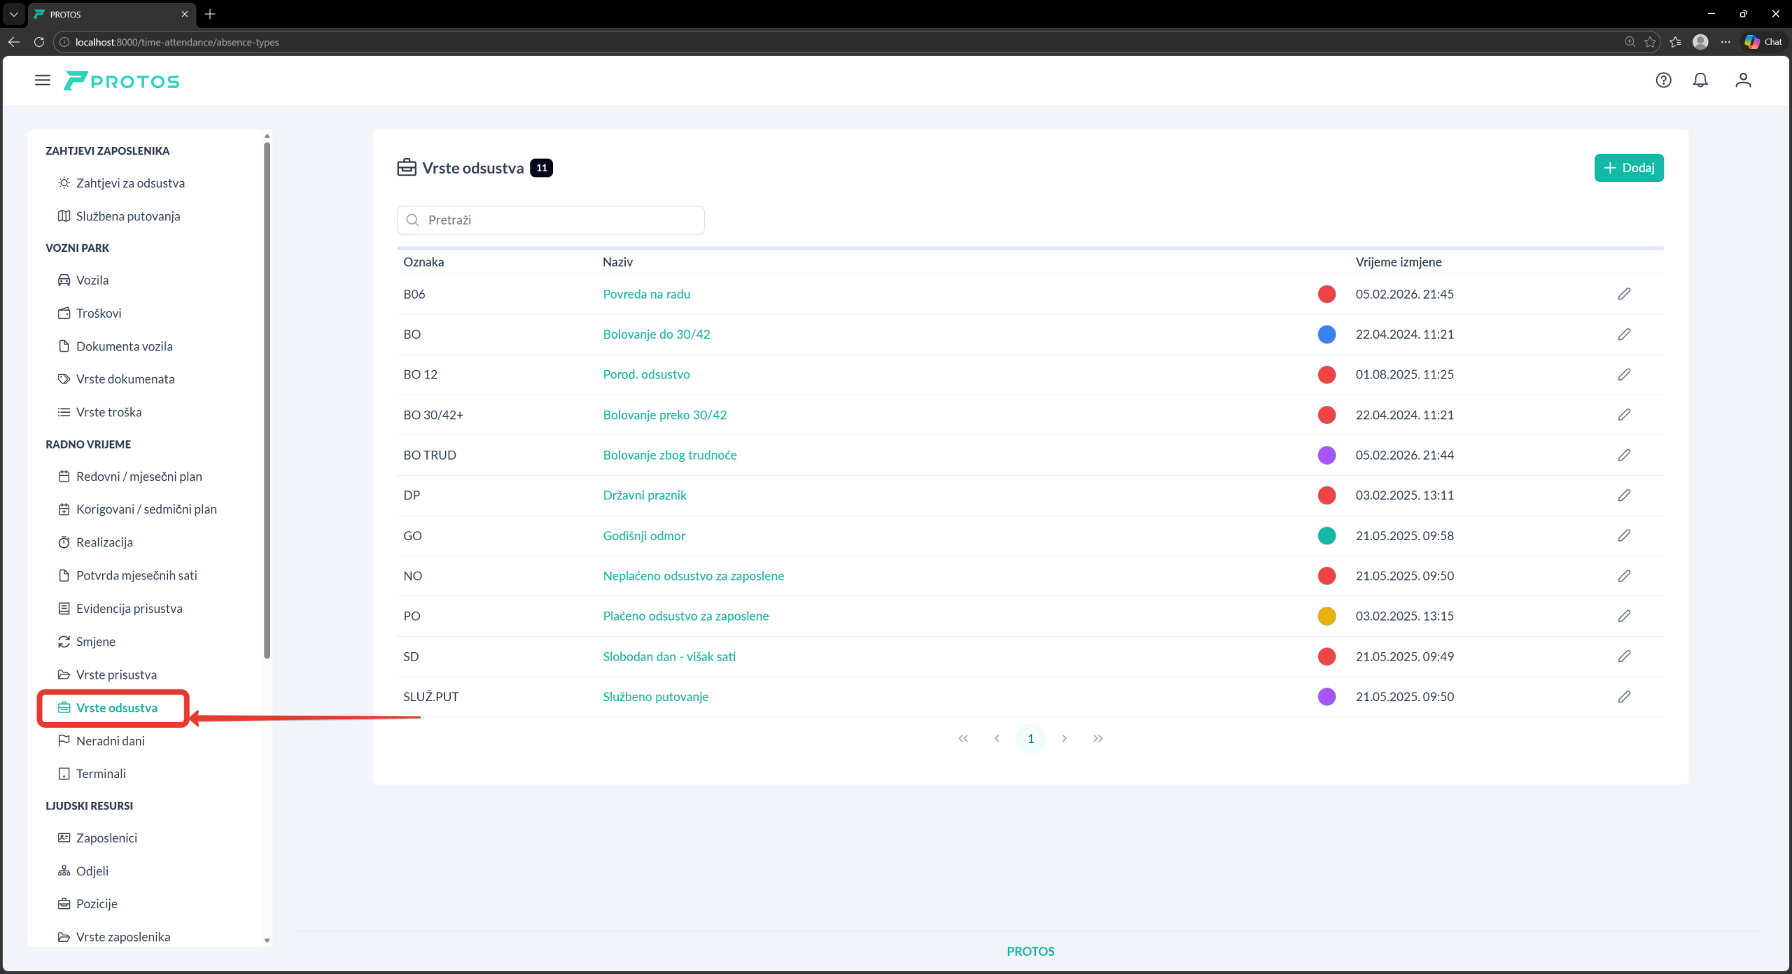Screen dimensions: 1792x974
Task: Select Neradni dani sidebar item
Action: [110, 740]
